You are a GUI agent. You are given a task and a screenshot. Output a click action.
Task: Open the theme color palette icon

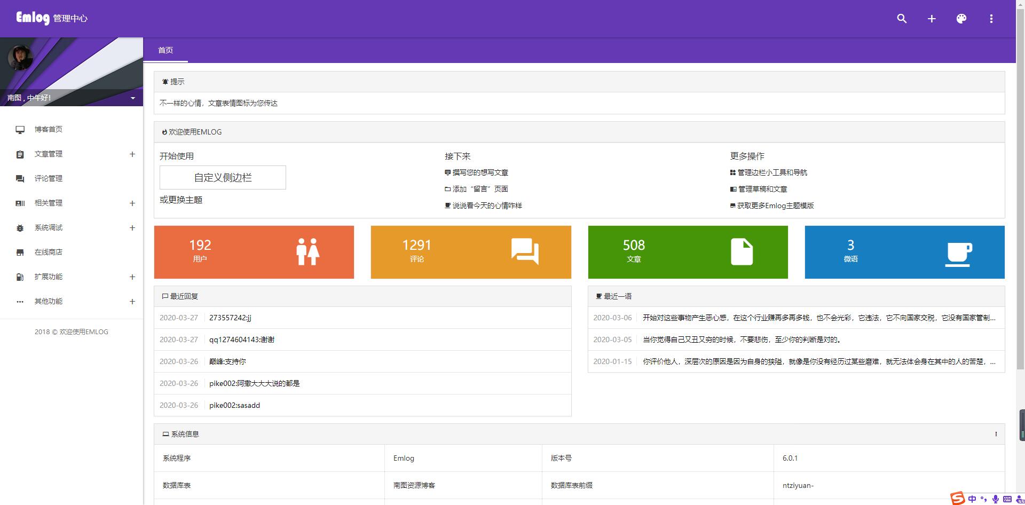pyautogui.click(x=961, y=19)
